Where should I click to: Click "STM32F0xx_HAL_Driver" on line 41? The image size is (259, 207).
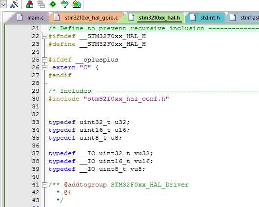150,185
